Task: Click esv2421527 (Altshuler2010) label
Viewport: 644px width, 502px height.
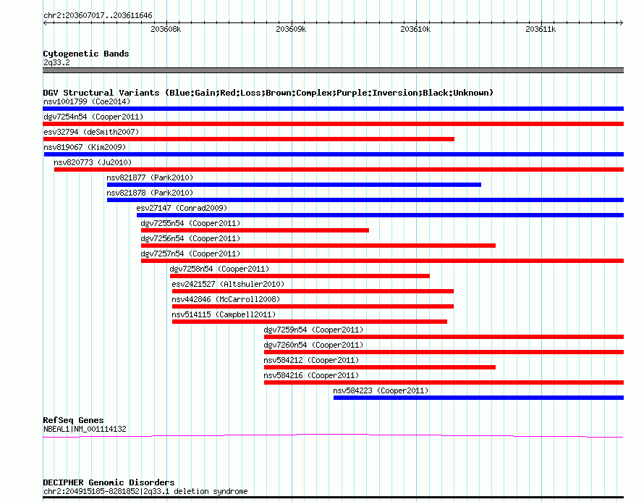Action: pos(228,284)
